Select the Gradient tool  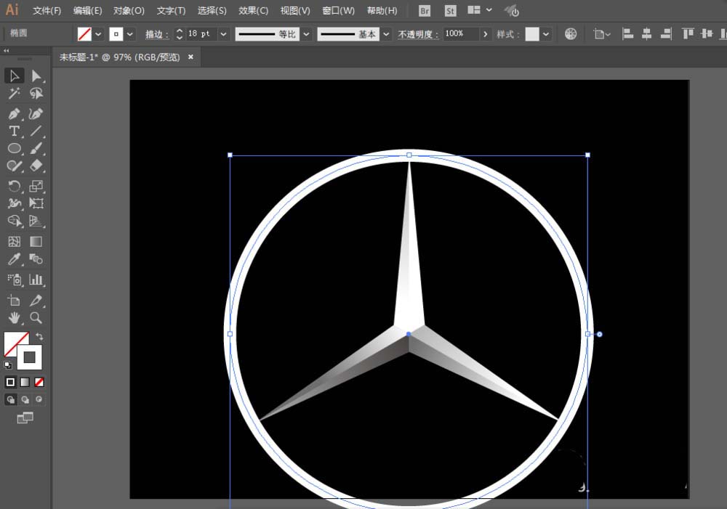pyautogui.click(x=36, y=242)
